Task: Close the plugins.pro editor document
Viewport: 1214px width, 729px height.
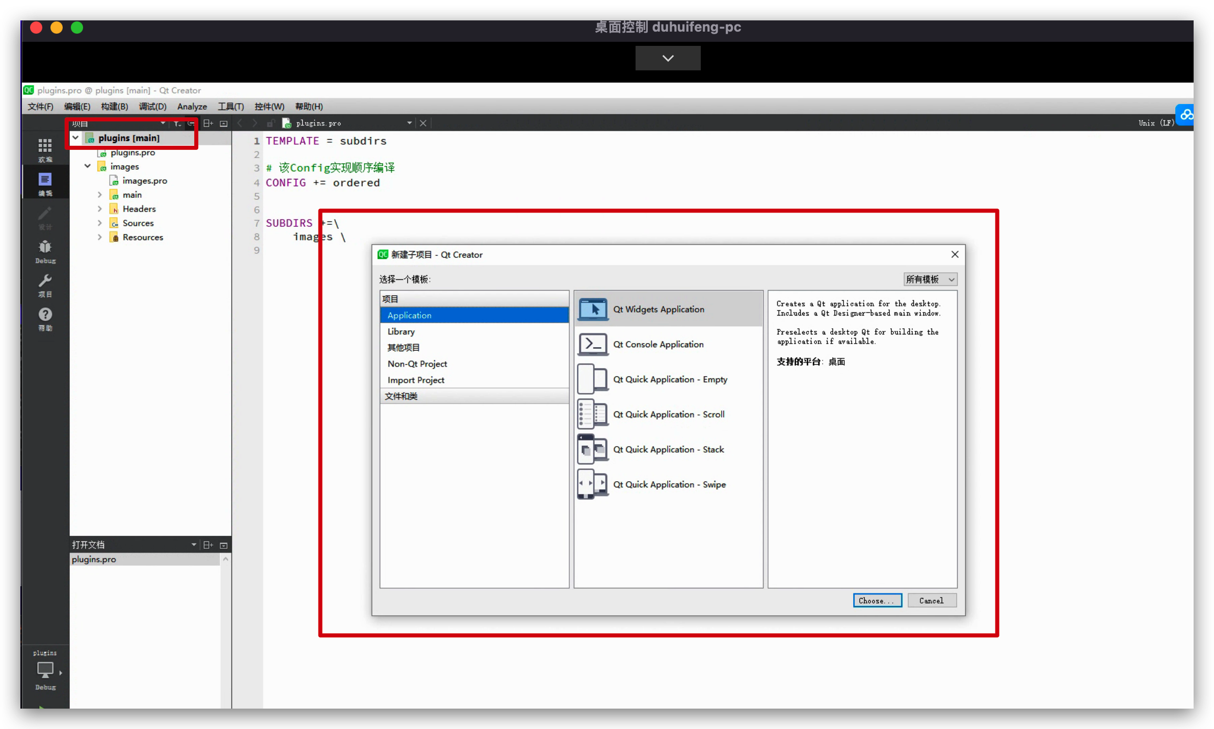Action: [x=423, y=123]
